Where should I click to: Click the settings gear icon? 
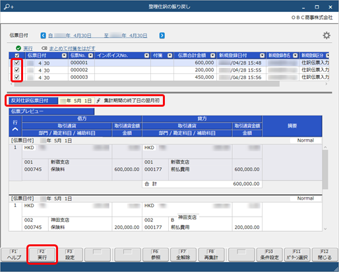(326, 36)
